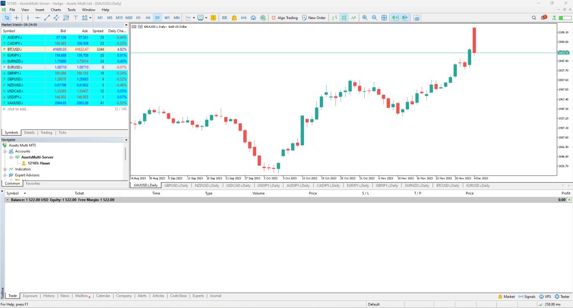Open the chart type dropdown arrow
This screenshot has height=308, width=573.
click(194, 17)
